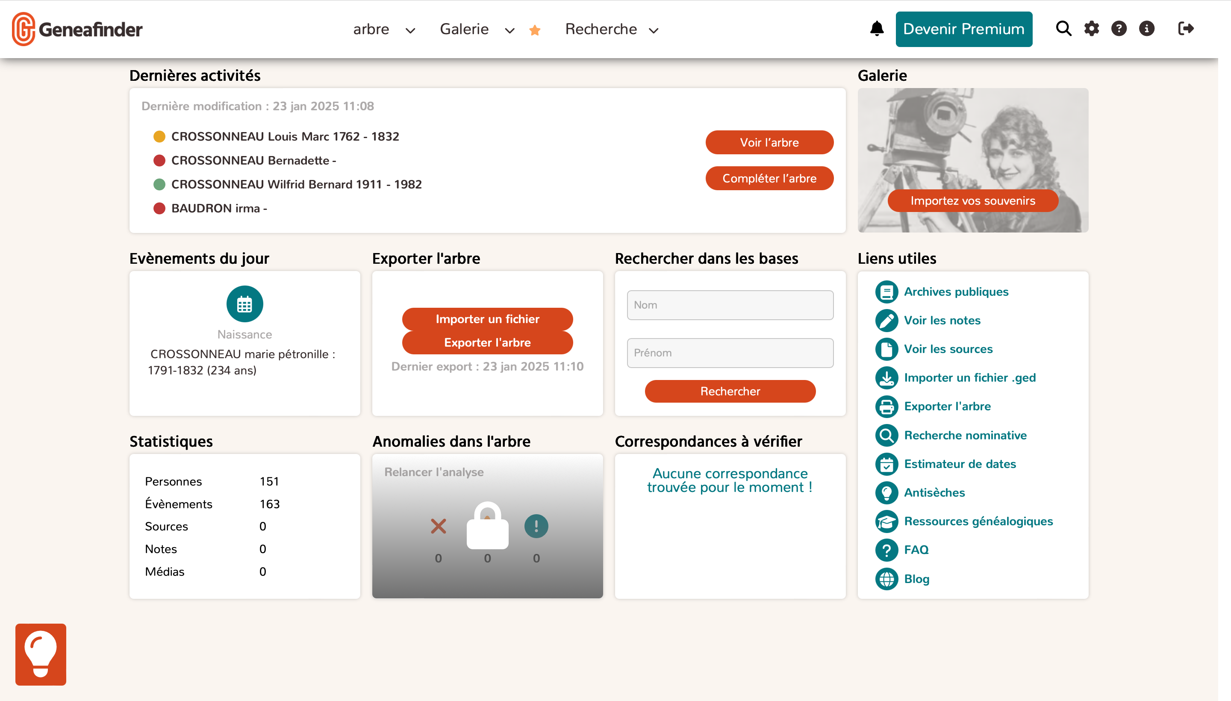Click the logout arrow icon
The height and width of the screenshot is (701, 1231).
(1185, 29)
